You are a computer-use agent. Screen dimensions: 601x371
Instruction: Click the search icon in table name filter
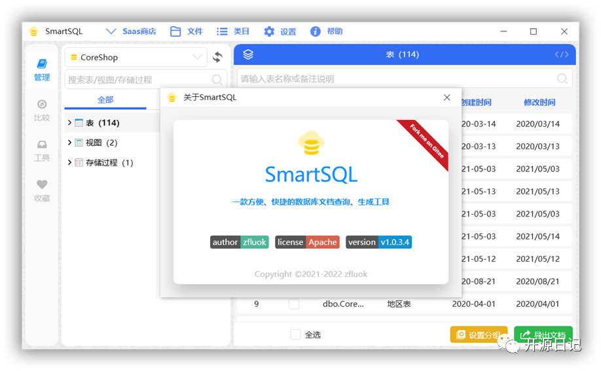562,79
